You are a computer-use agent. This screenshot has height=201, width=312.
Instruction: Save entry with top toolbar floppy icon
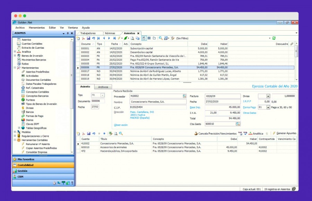(88, 38)
